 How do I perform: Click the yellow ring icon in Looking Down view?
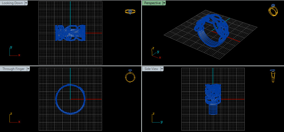coord(130,12)
